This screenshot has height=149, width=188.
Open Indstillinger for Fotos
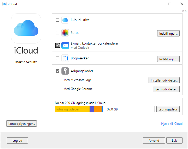pos(168,34)
